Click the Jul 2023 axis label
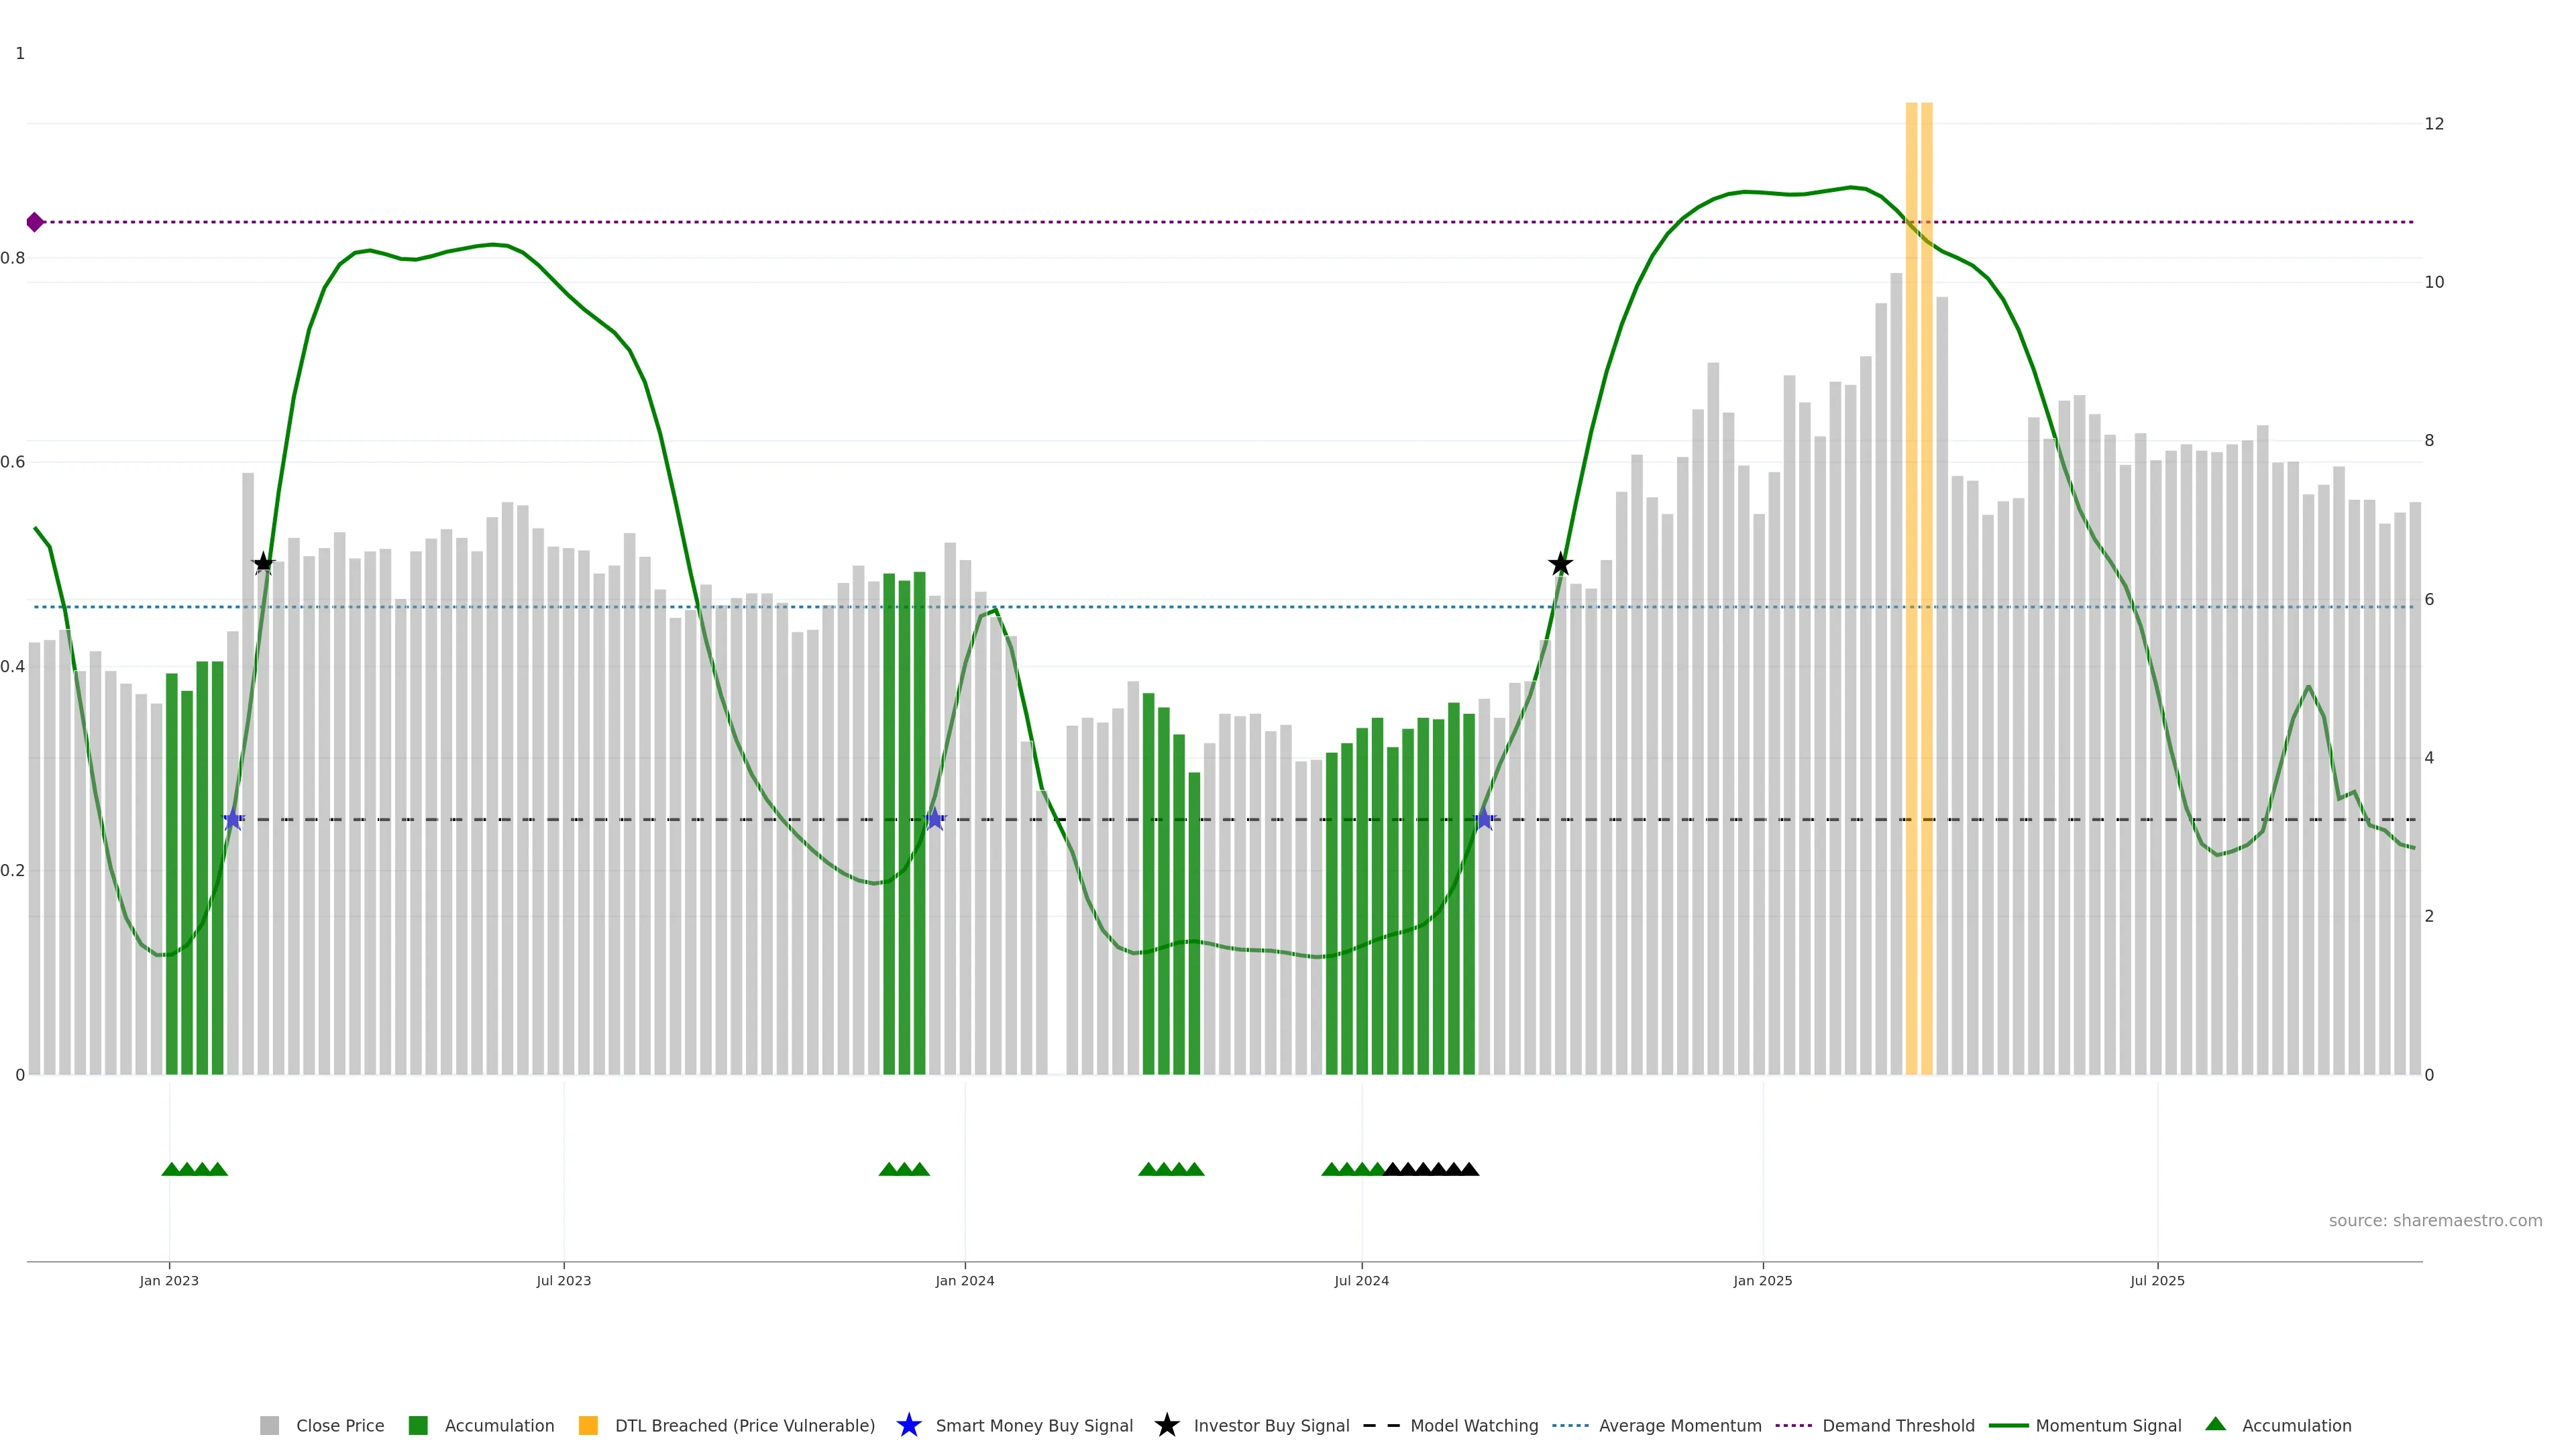This screenshot has height=1449, width=2576. pyautogui.click(x=563, y=1281)
